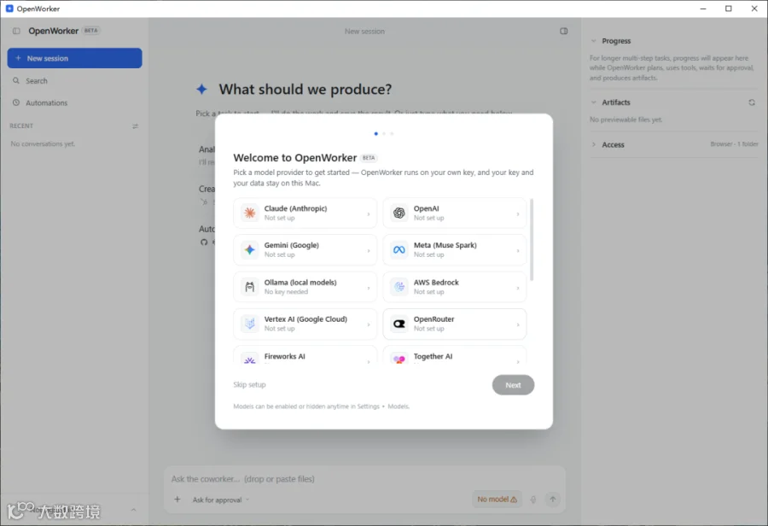Click the Automations clock icon
This screenshot has height=526, width=768.
point(16,102)
